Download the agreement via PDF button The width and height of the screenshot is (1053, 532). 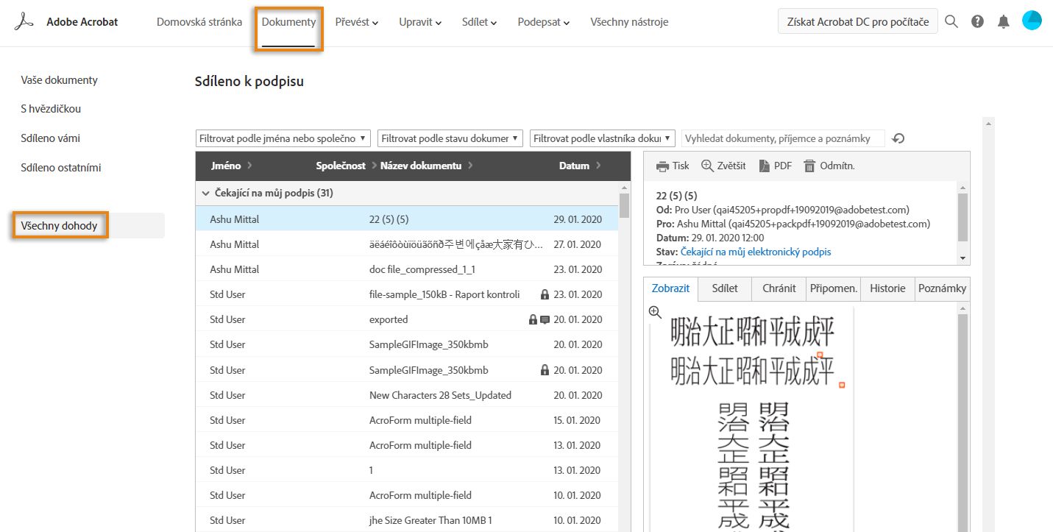point(776,166)
